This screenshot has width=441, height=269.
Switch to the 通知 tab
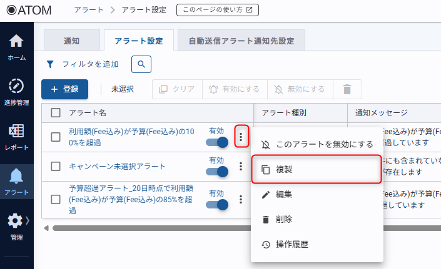[x=71, y=41]
